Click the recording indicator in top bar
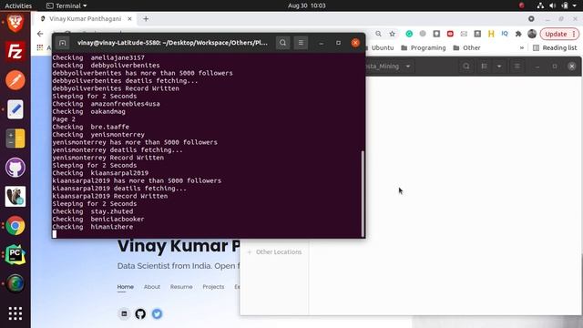This screenshot has height=328, width=583. coord(521,5)
